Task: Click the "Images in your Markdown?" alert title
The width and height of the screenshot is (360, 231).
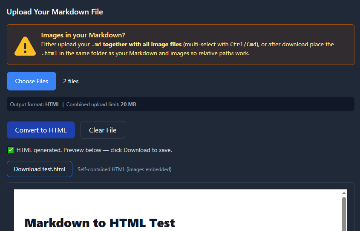Action: tap(83, 35)
